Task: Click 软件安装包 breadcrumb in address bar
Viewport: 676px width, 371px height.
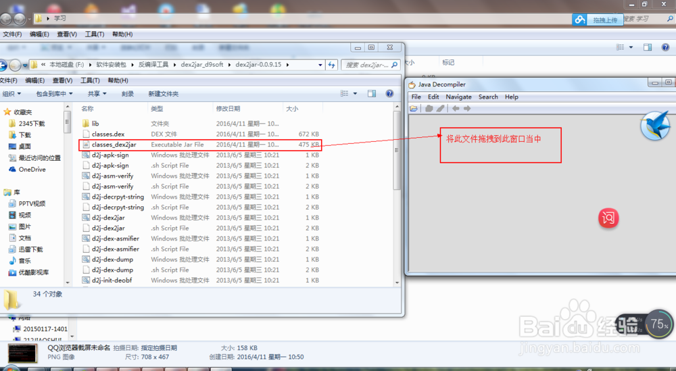Action: point(111,65)
